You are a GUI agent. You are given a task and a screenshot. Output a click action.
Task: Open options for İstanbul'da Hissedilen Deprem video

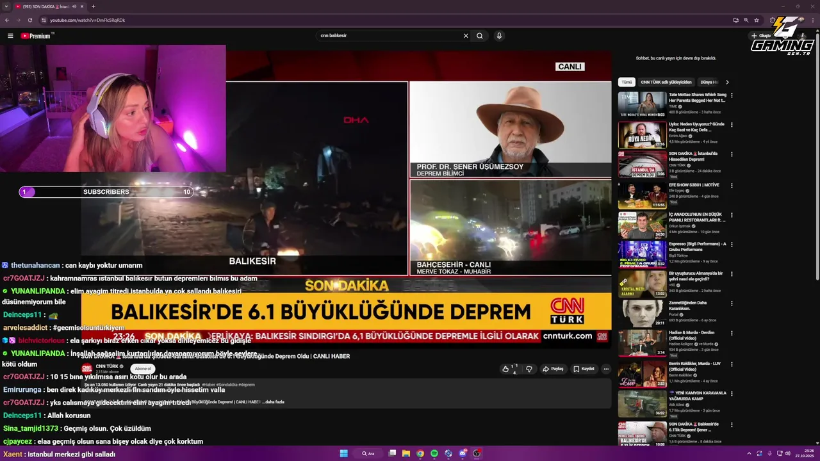coord(732,154)
